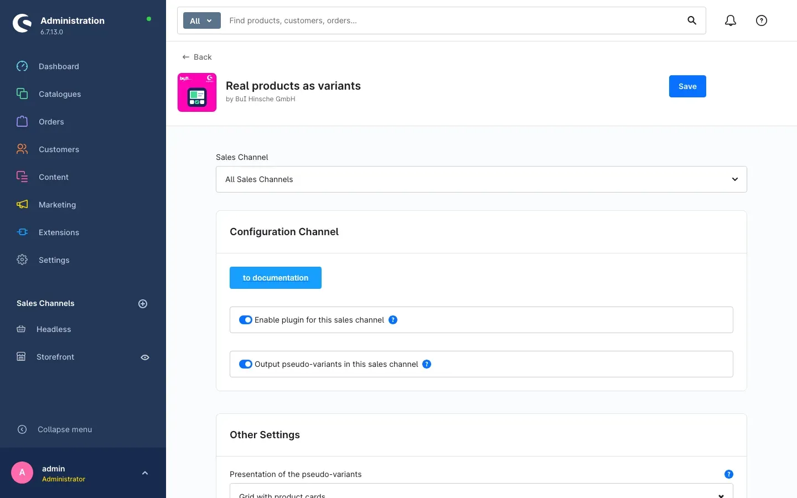Image resolution: width=797 pixels, height=498 pixels.
Task: Open the search scope All dropdown
Action: click(202, 20)
